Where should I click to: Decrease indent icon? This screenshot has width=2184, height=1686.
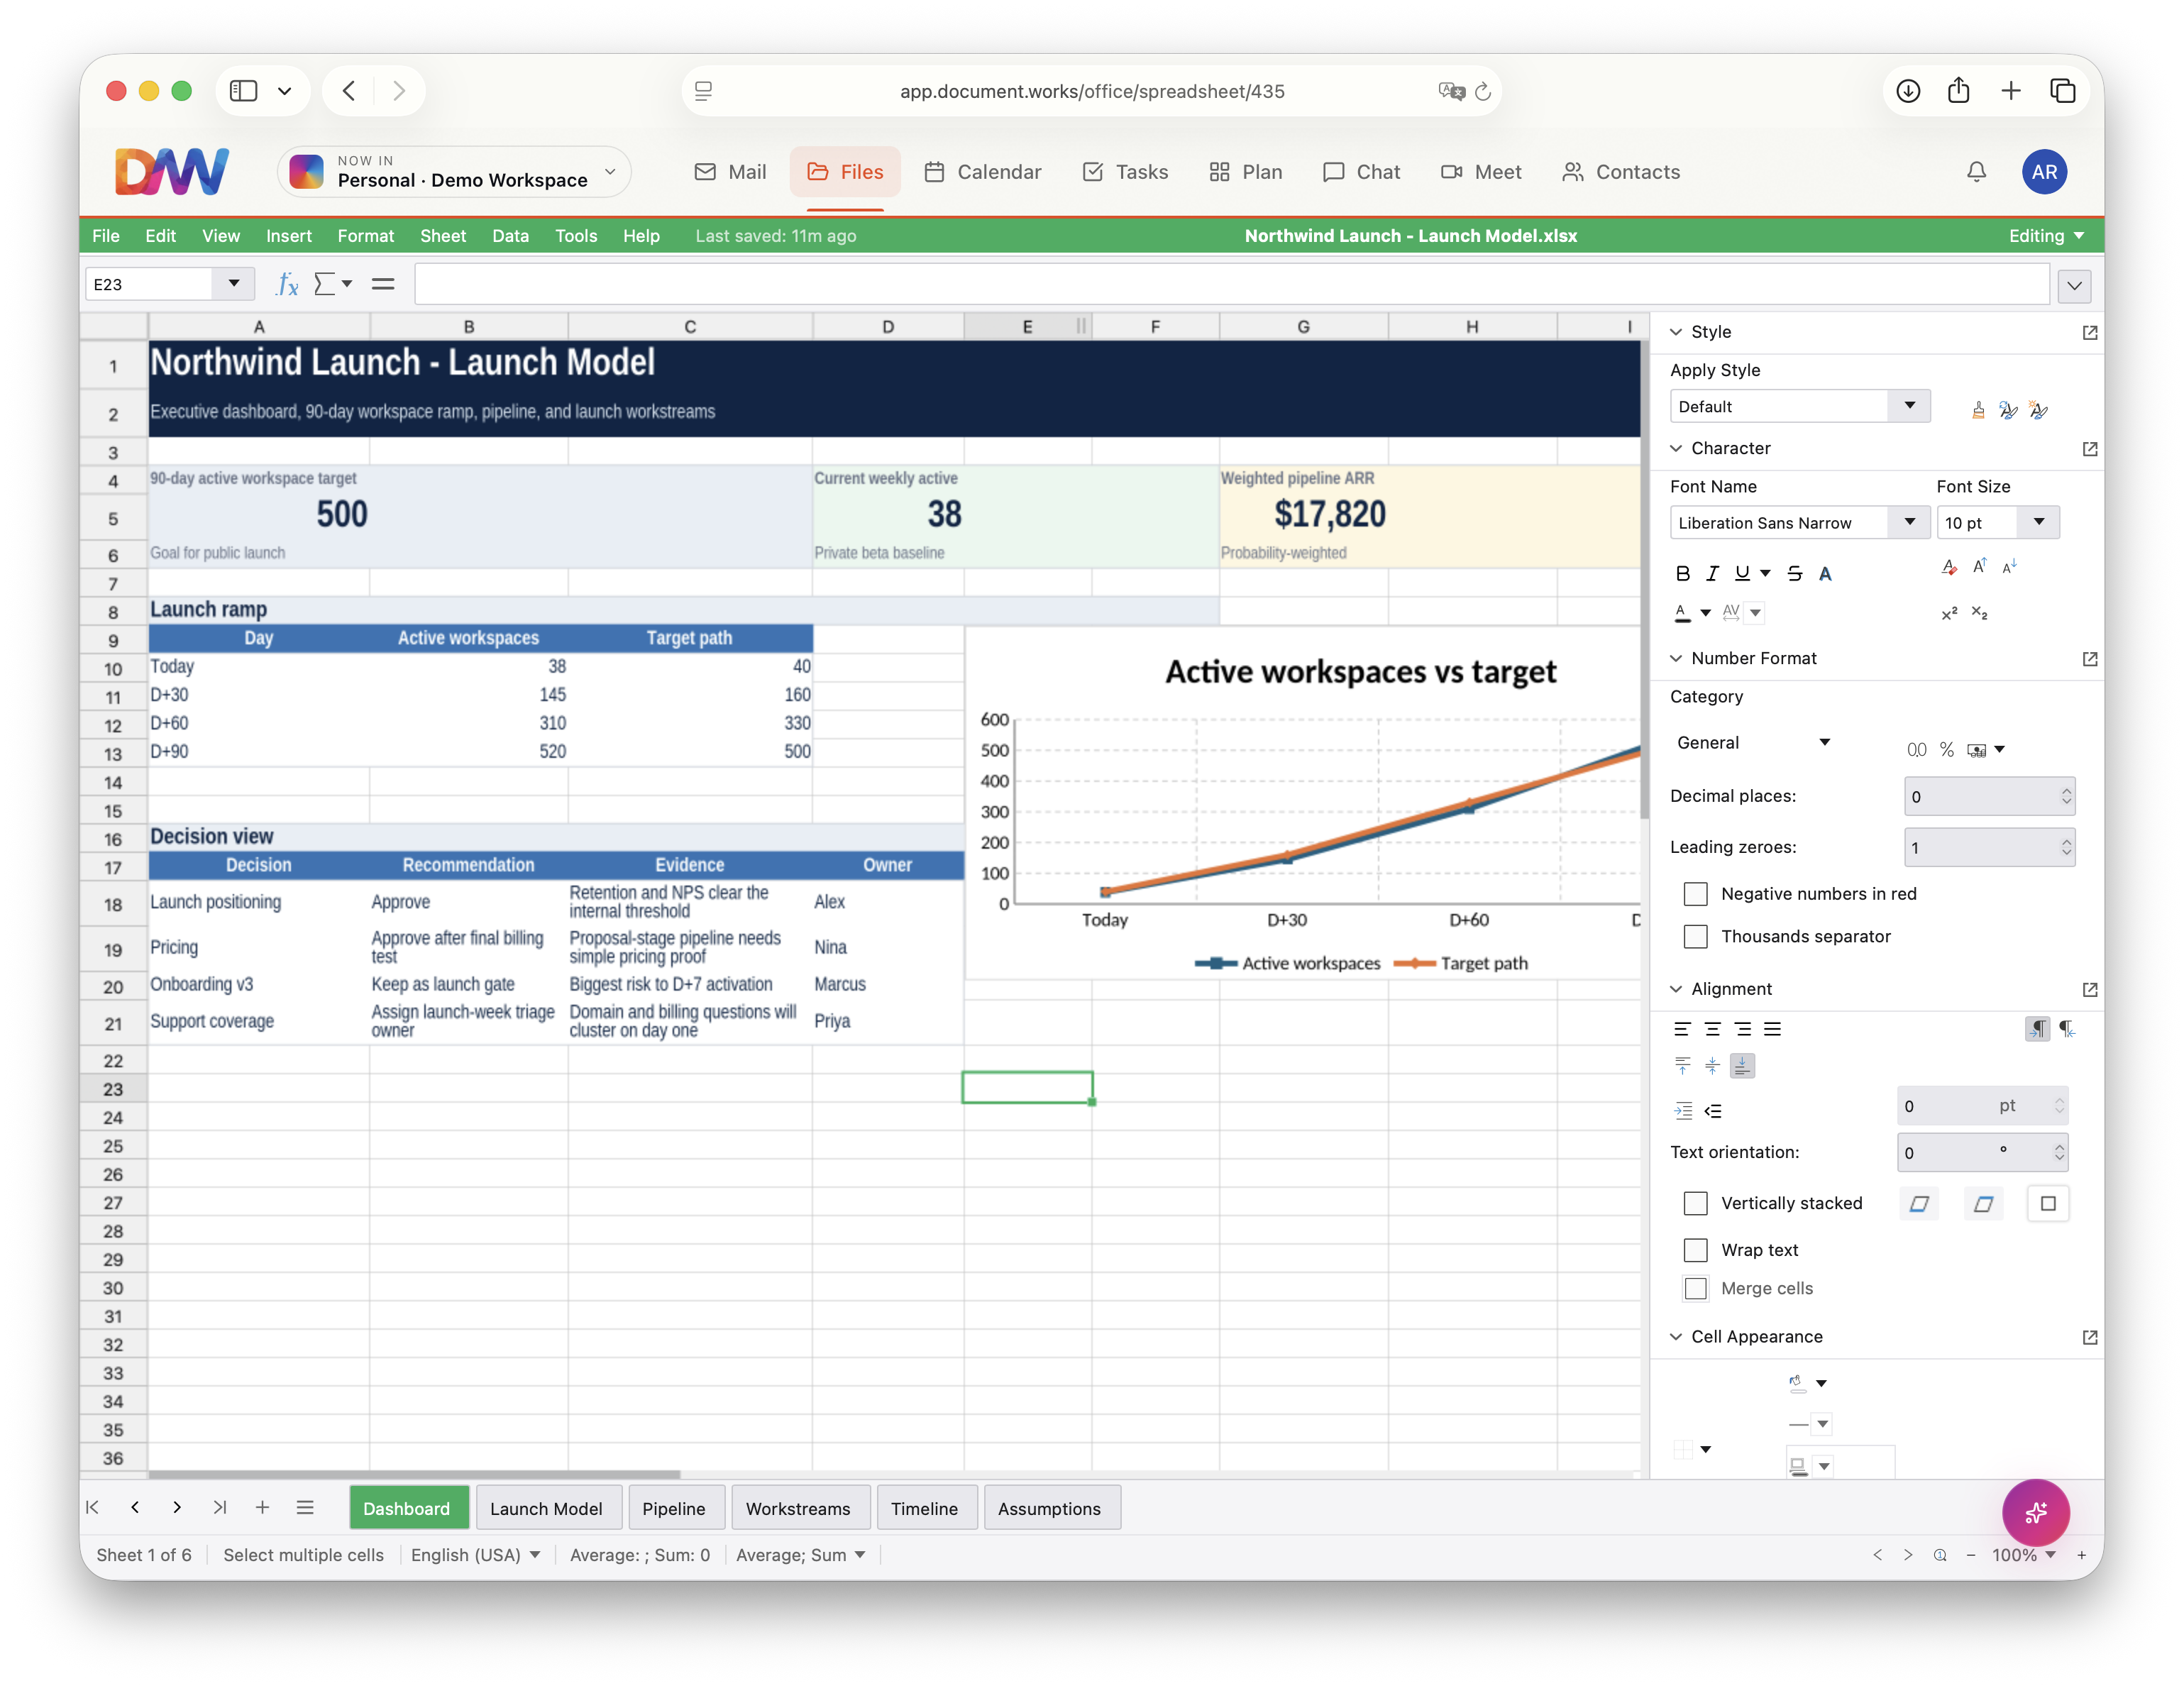click(1713, 1110)
